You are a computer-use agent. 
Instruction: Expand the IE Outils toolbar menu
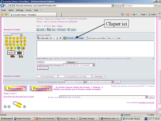(x=153, y=15)
